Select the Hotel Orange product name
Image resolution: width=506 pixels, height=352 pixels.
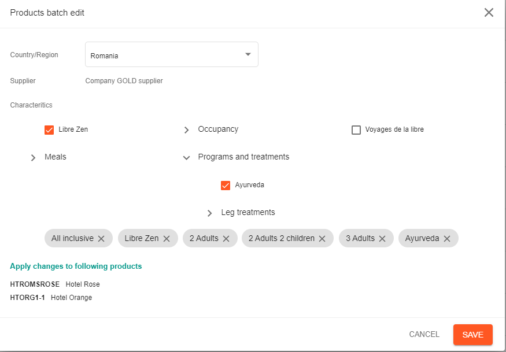(71, 298)
